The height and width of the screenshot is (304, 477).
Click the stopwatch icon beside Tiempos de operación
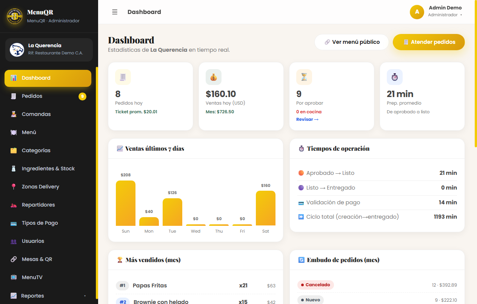pyautogui.click(x=301, y=148)
